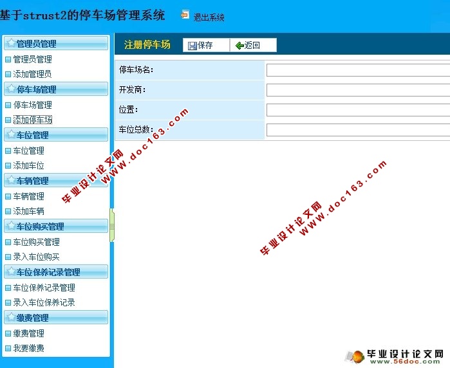This screenshot has height=368, width=450.
Task: Click the star icon beside 管理员管理
Action: coord(10,44)
